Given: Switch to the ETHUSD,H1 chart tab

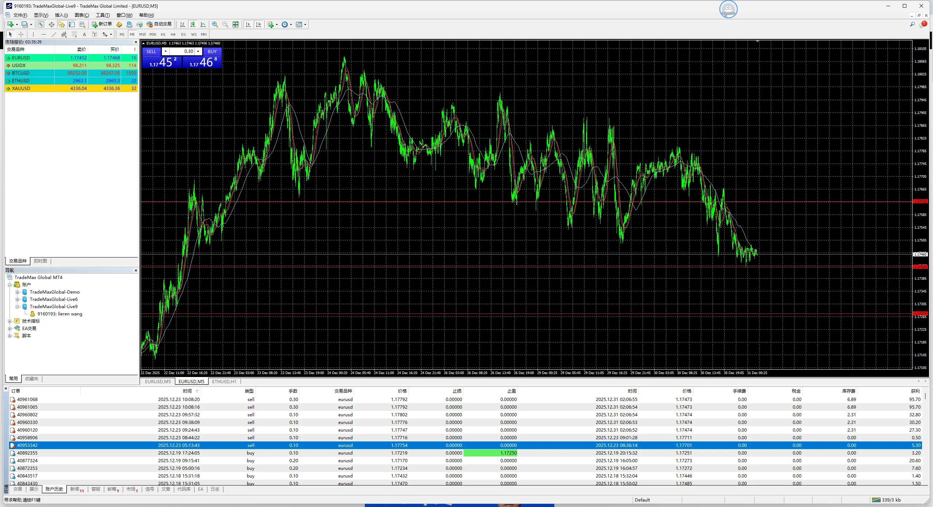Looking at the screenshot, I should [224, 381].
